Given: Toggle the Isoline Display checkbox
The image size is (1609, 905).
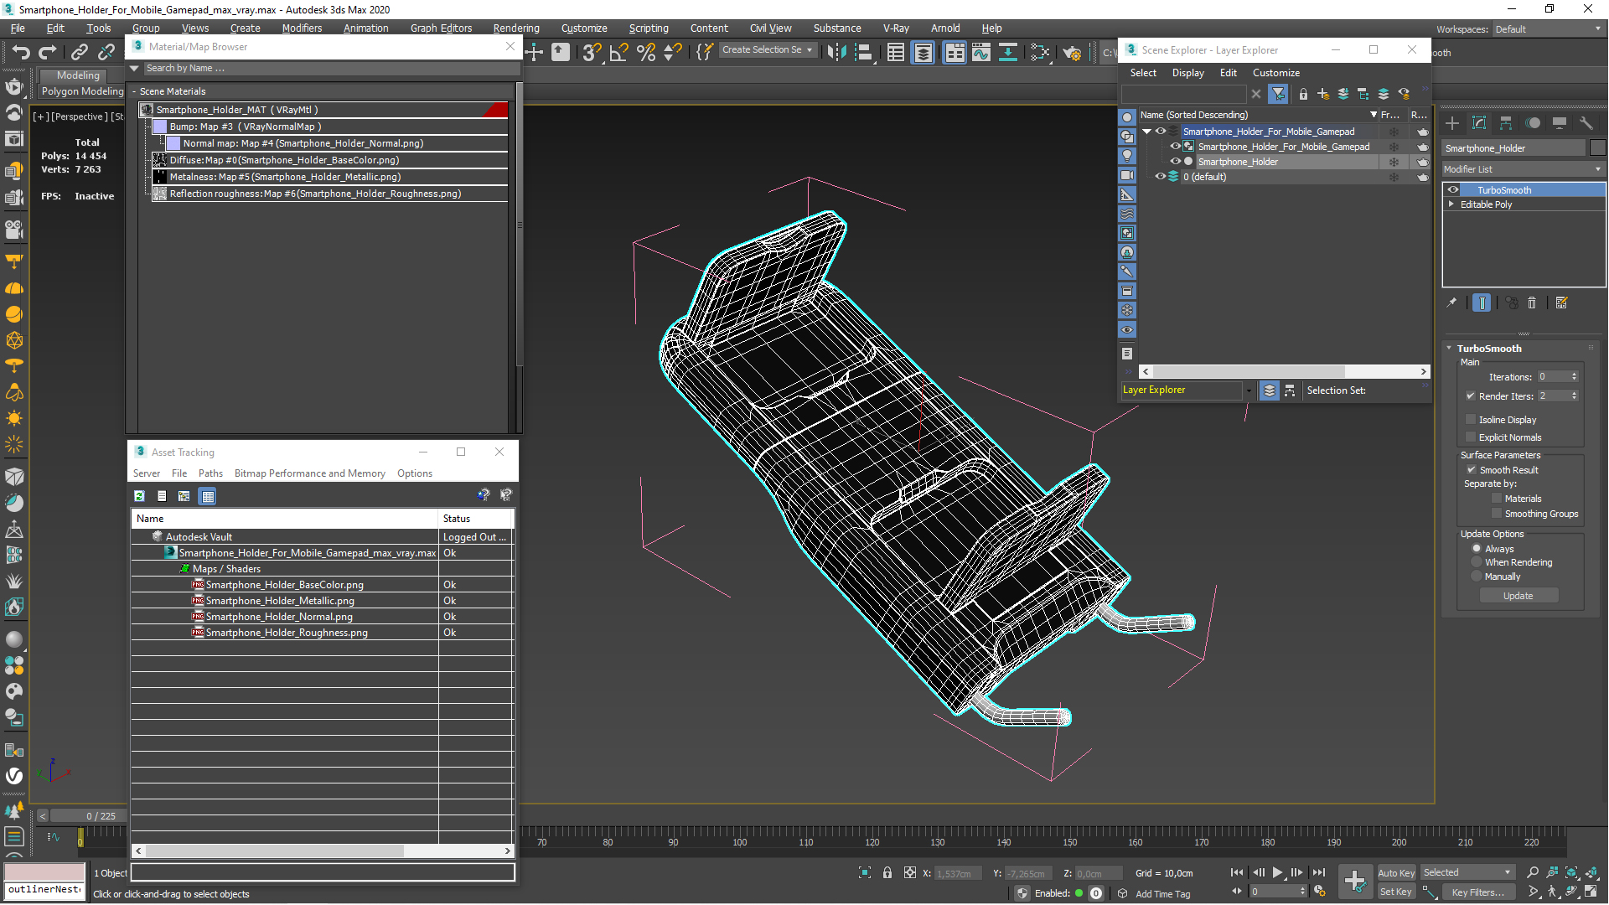Looking at the screenshot, I should 1471,420.
